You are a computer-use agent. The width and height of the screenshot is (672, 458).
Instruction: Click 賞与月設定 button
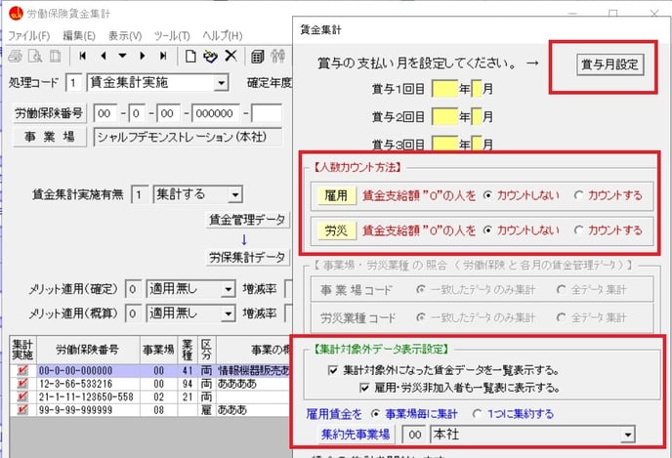click(x=609, y=64)
